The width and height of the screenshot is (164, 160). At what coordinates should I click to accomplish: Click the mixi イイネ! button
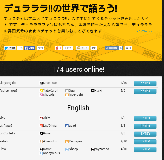83,48
